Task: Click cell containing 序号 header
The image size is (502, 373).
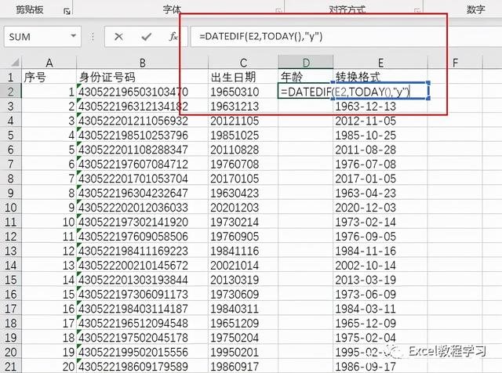Action: click(49, 77)
